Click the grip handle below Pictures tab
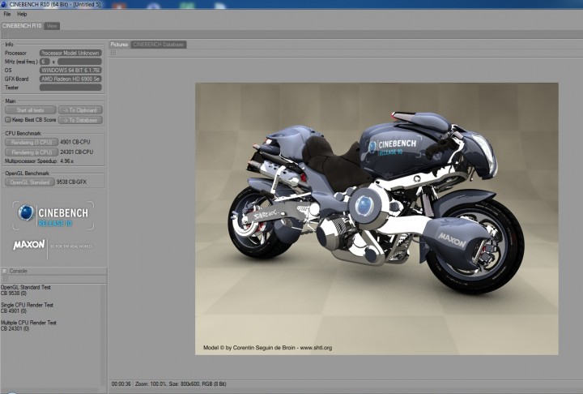The width and height of the screenshot is (583, 394). click(113, 53)
